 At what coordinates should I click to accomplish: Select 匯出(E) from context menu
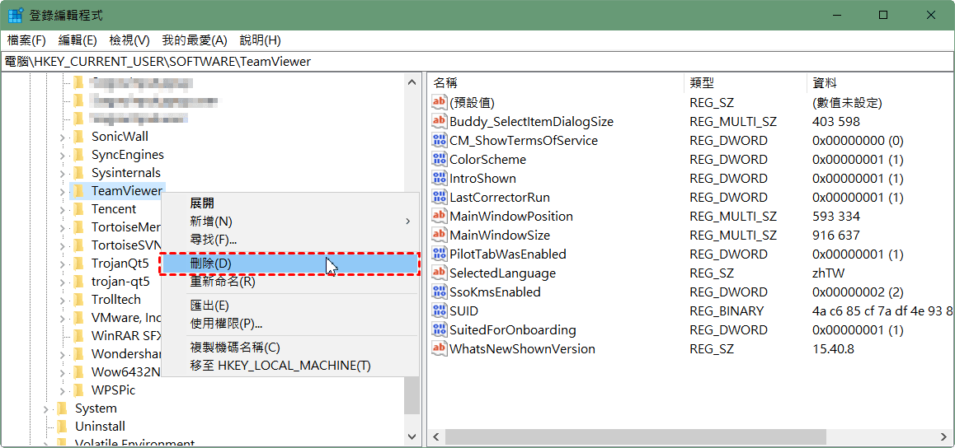coord(209,306)
